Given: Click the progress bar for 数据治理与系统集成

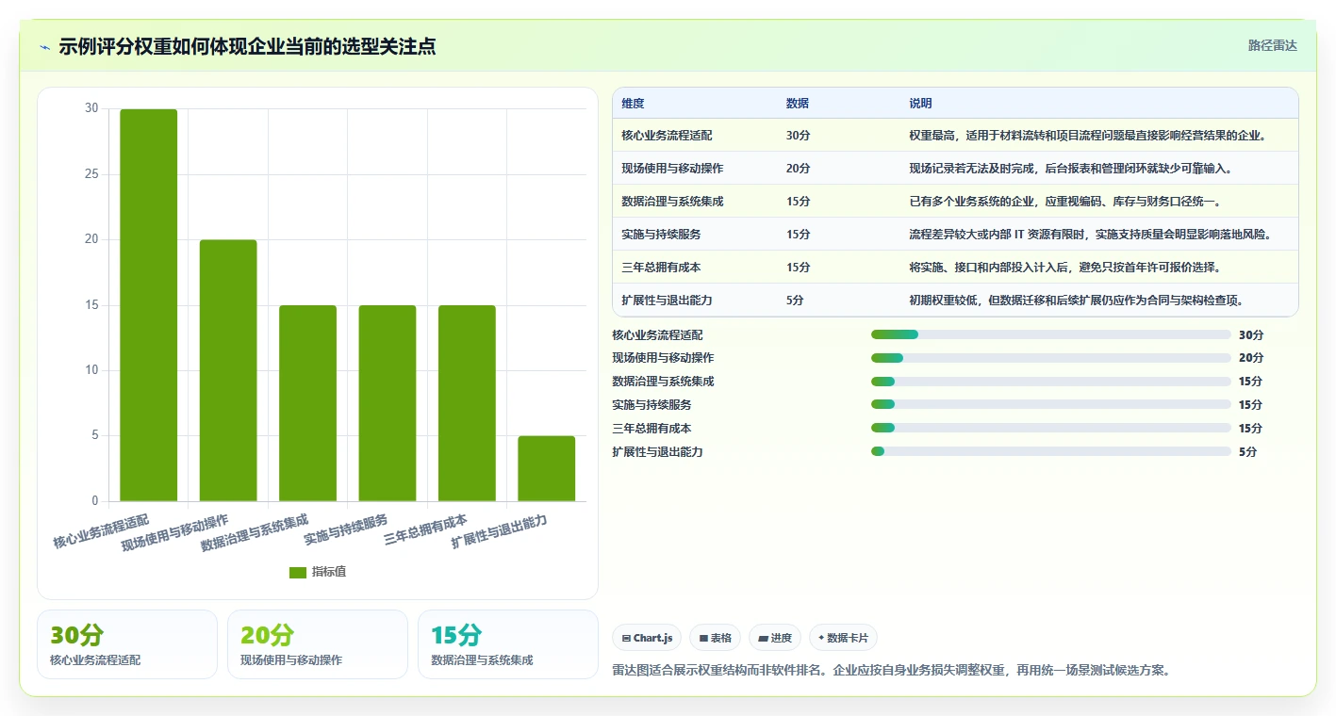Looking at the screenshot, I should pos(1051,382).
